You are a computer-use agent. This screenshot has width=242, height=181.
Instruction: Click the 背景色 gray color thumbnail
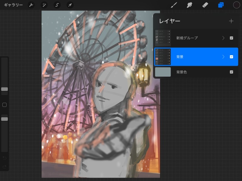pyautogui.click(x=163, y=72)
